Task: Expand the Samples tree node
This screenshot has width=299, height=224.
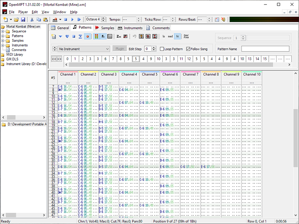Action: [3, 41]
